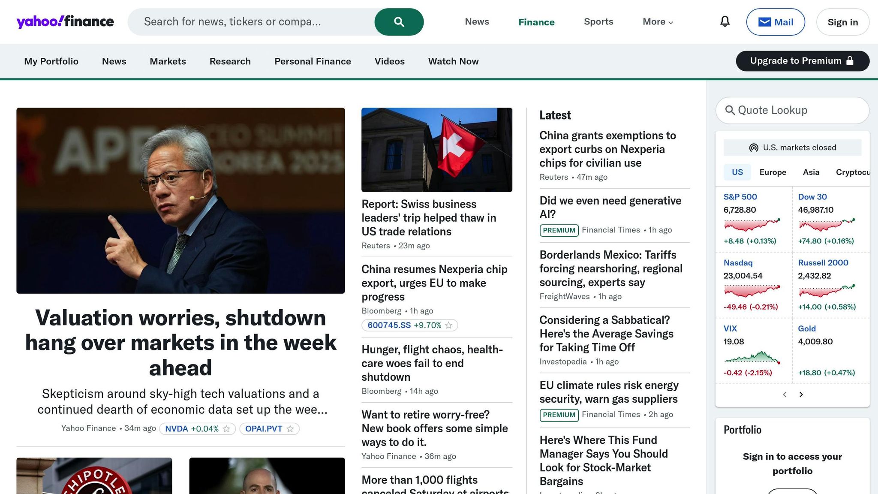Star the OPAI.PVT ticker
The image size is (878, 494).
(x=291, y=429)
